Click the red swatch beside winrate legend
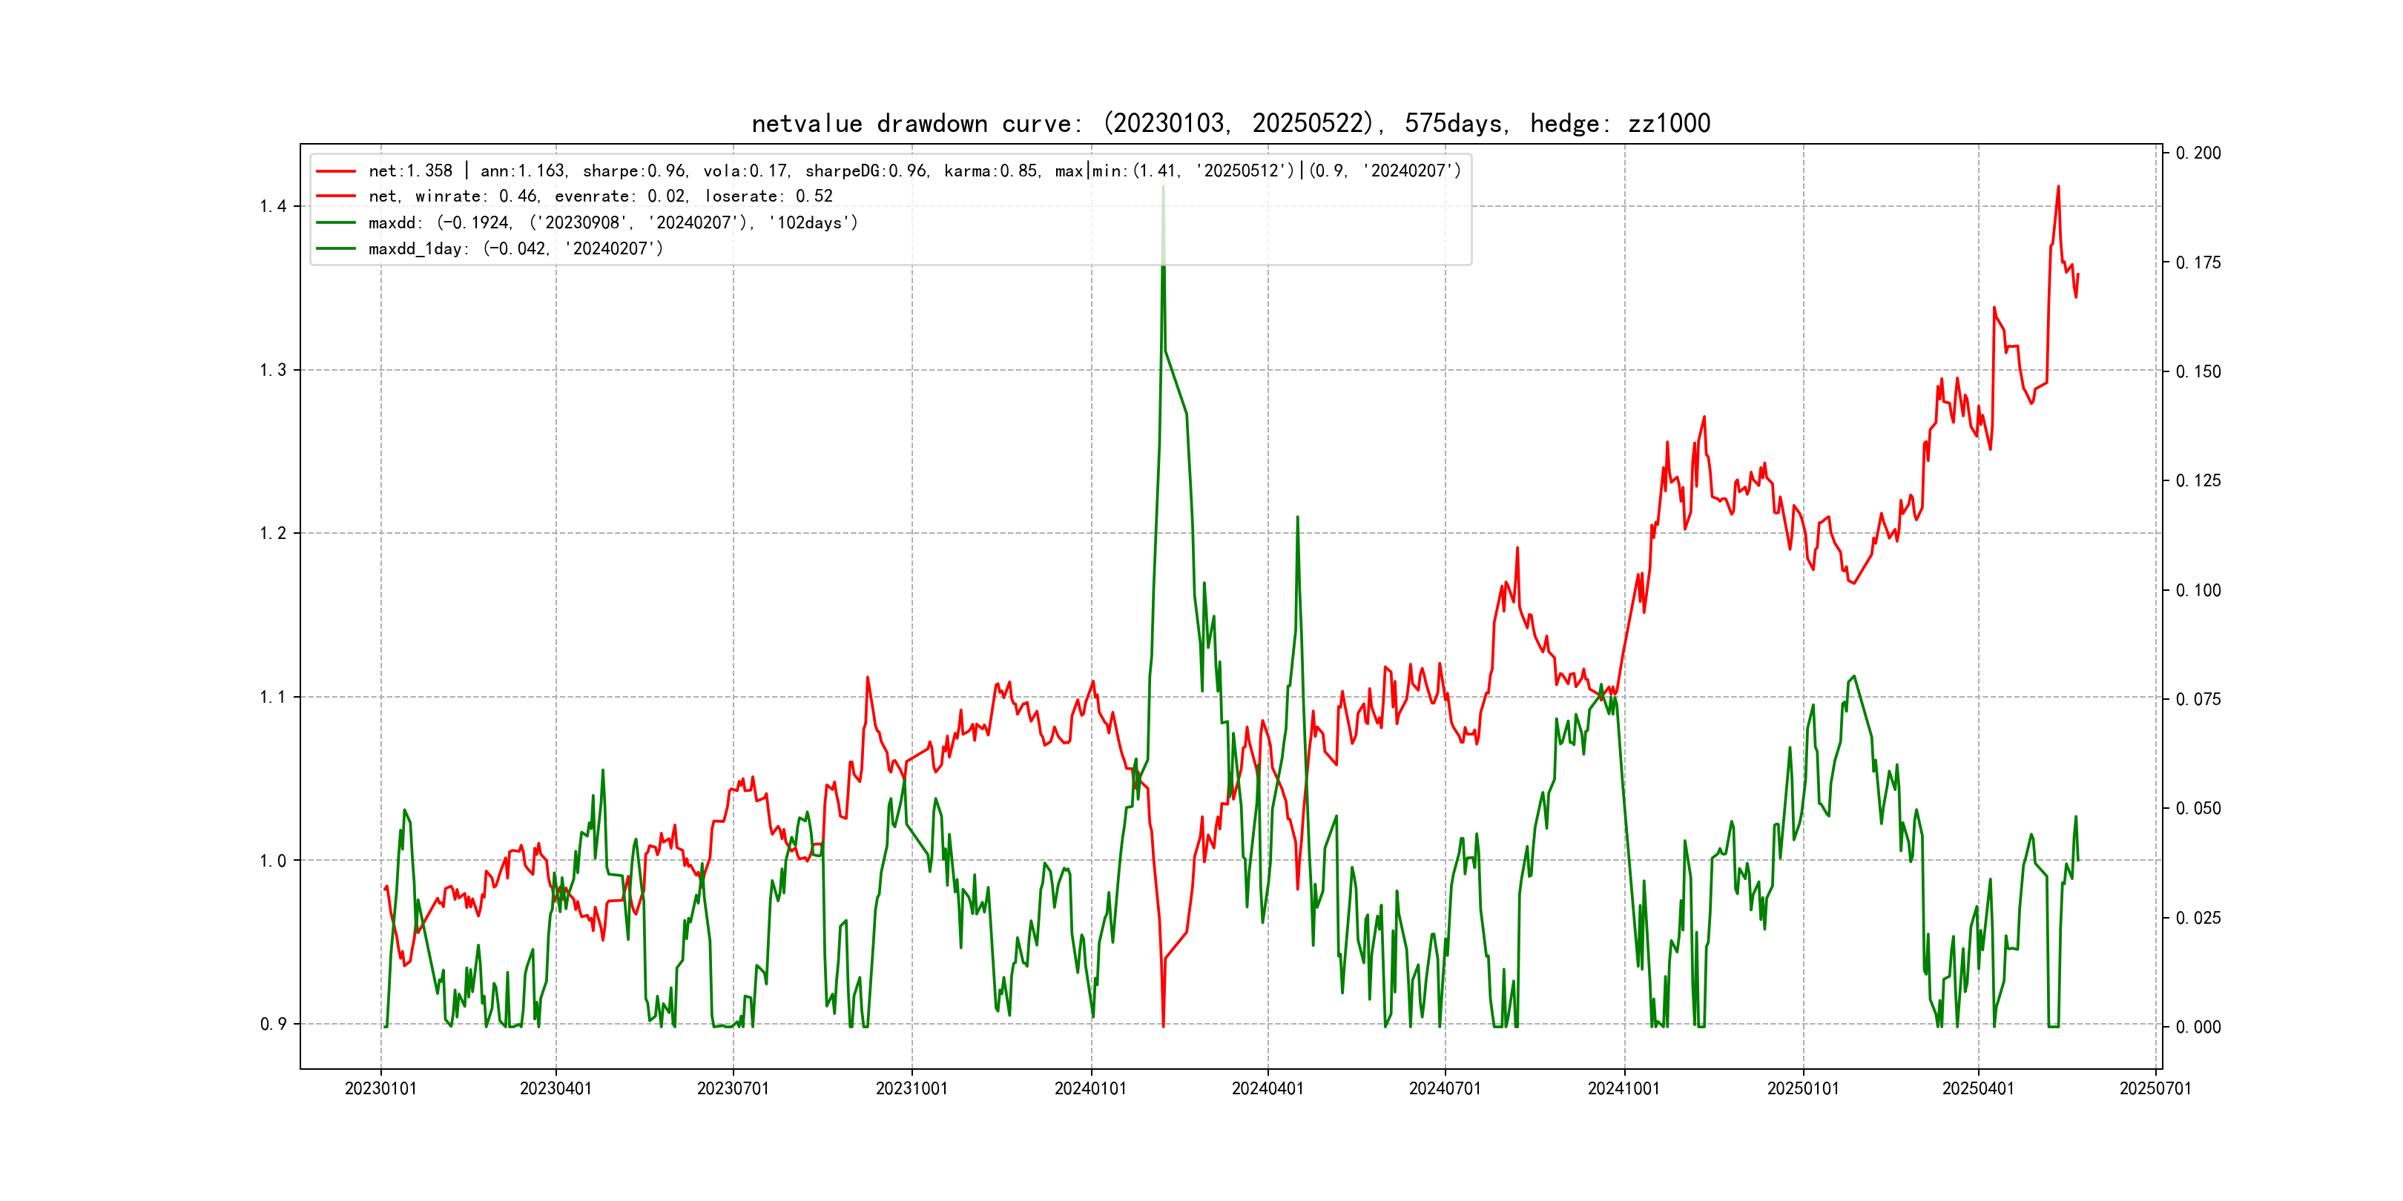 (336, 196)
